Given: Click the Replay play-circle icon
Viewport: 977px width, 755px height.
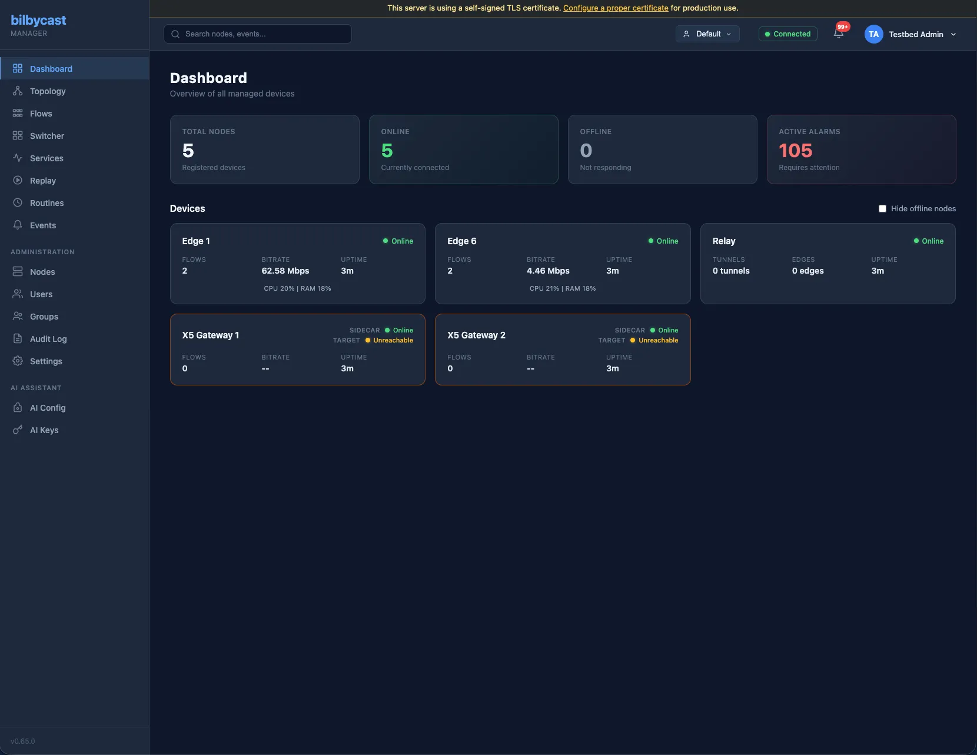Looking at the screenshot, I should tap(18, 180).
